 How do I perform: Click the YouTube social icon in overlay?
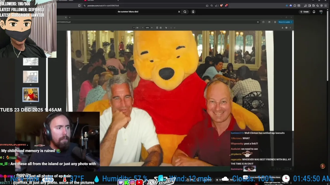[x=139, y=182]
